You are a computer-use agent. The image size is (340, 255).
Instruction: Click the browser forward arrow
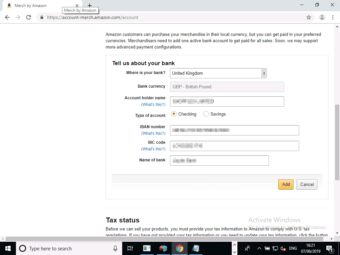[x=18, y=17]
